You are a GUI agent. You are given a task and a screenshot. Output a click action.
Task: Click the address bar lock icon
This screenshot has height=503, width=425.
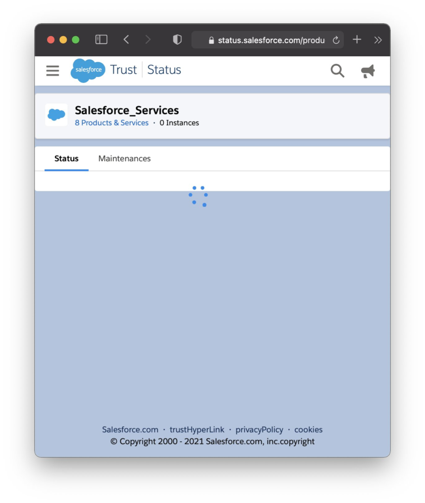pos(211,40)
